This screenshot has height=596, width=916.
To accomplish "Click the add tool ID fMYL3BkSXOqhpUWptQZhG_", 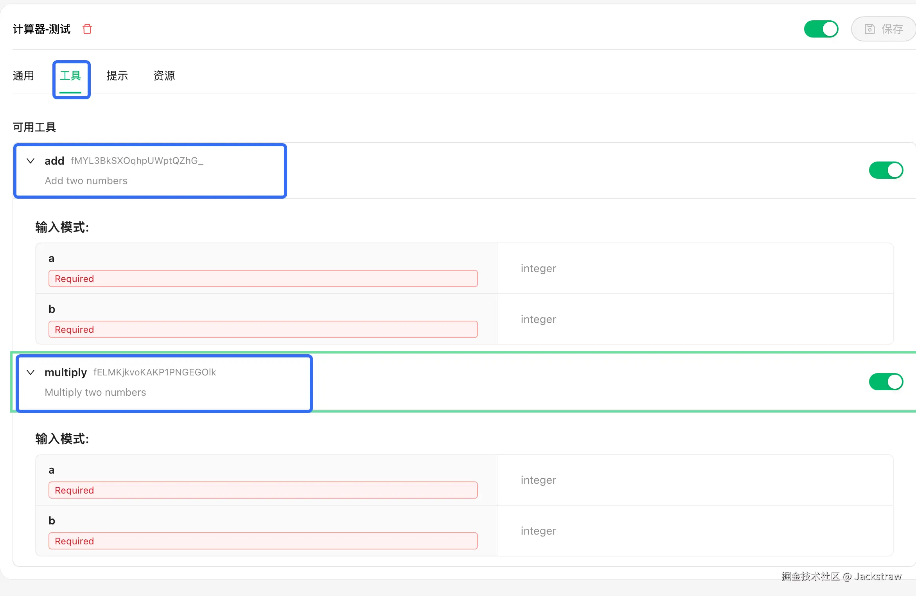I will pyautogui.click(x=137, y=161).
